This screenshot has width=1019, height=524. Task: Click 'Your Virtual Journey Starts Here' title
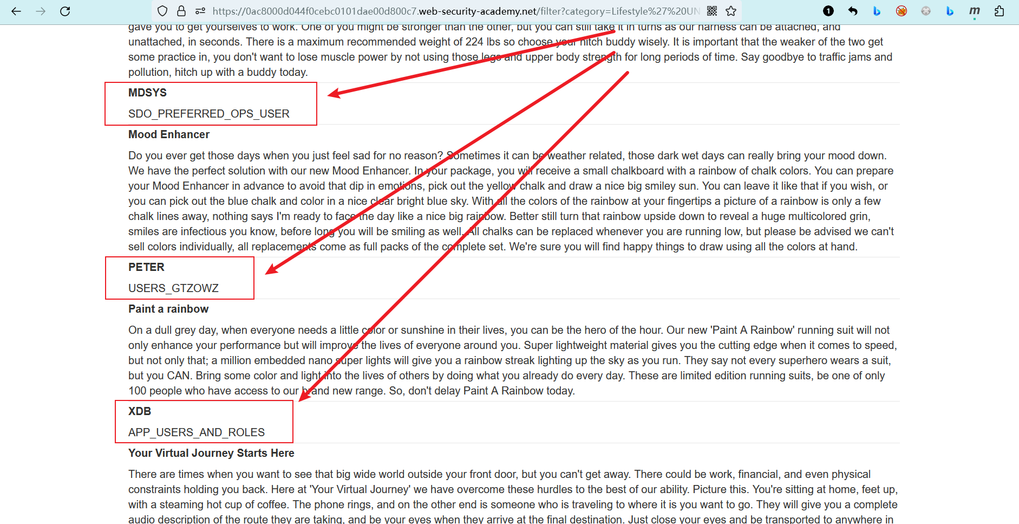(211, 453)
